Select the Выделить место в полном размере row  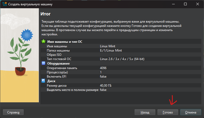[121, 90]
